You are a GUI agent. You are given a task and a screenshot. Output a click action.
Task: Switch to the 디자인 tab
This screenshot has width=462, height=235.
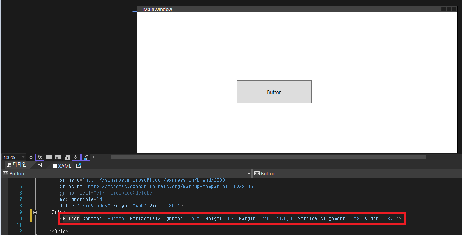coord(17,165)
